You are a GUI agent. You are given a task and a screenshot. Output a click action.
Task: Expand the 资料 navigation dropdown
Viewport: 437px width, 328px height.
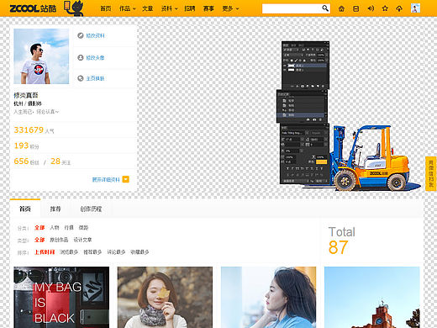click(170, 8)
